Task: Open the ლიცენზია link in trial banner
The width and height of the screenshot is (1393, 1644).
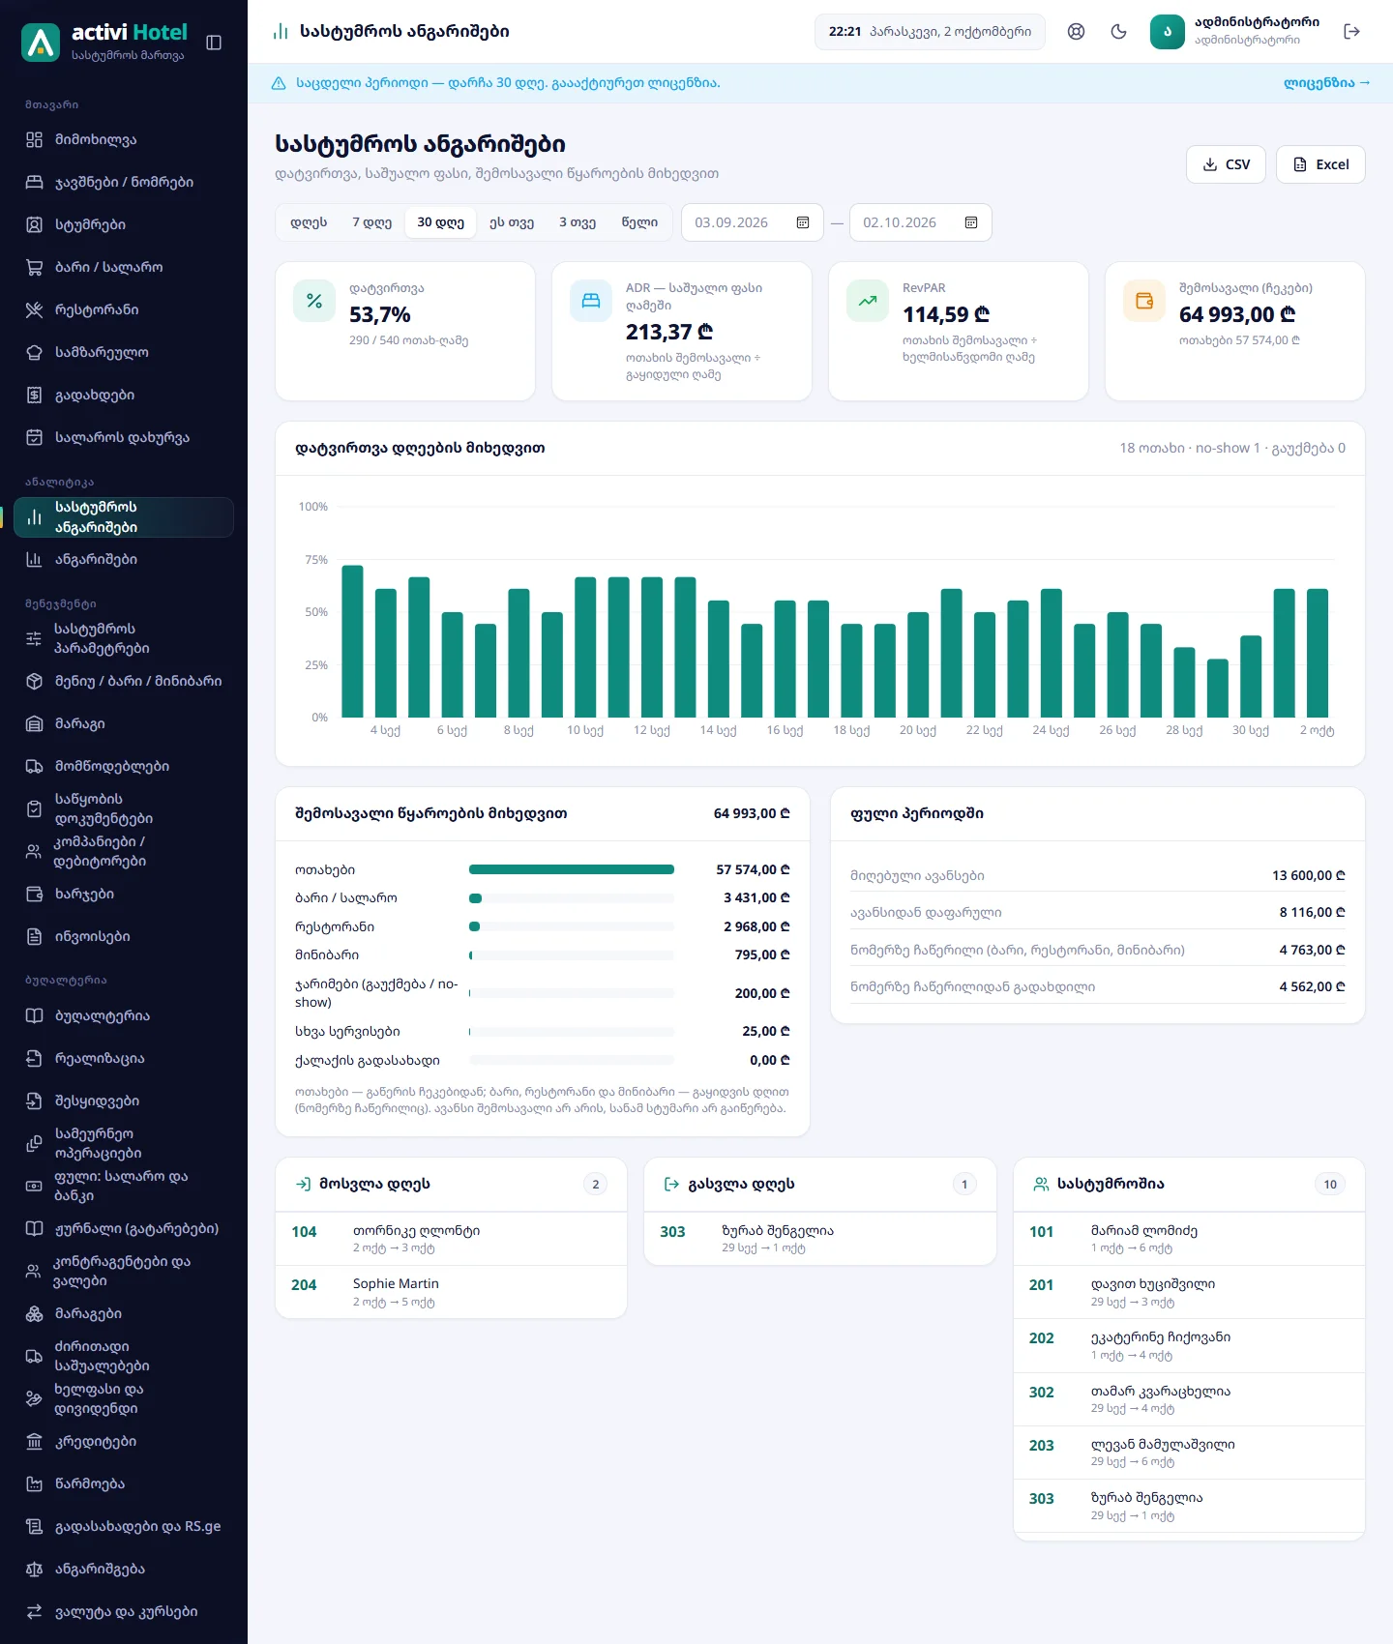Action: click(x=1326, y=83)
